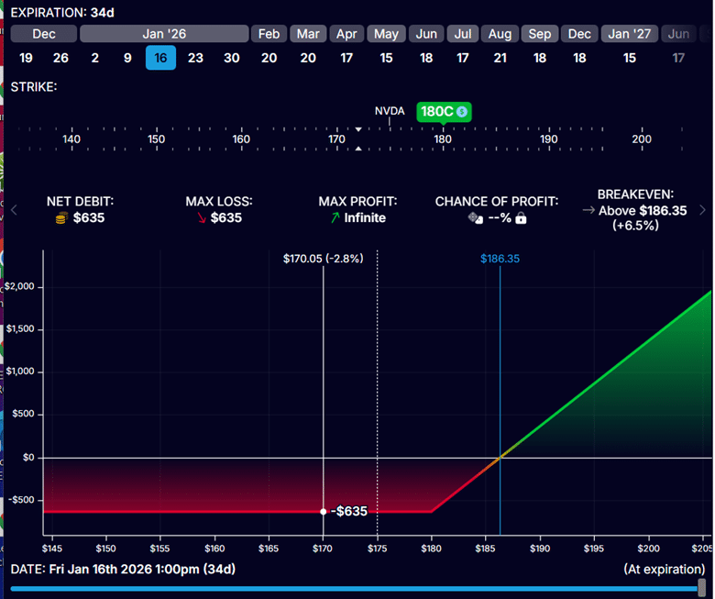Click the date slider handle at expiration

[701, 587]
